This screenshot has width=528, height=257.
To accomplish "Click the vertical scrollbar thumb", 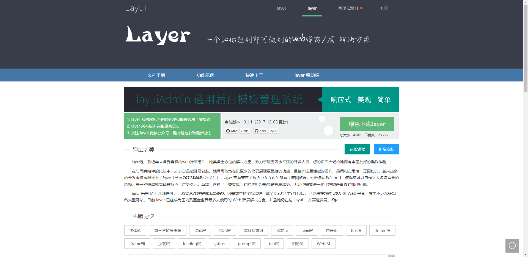I will click(526, 48).
